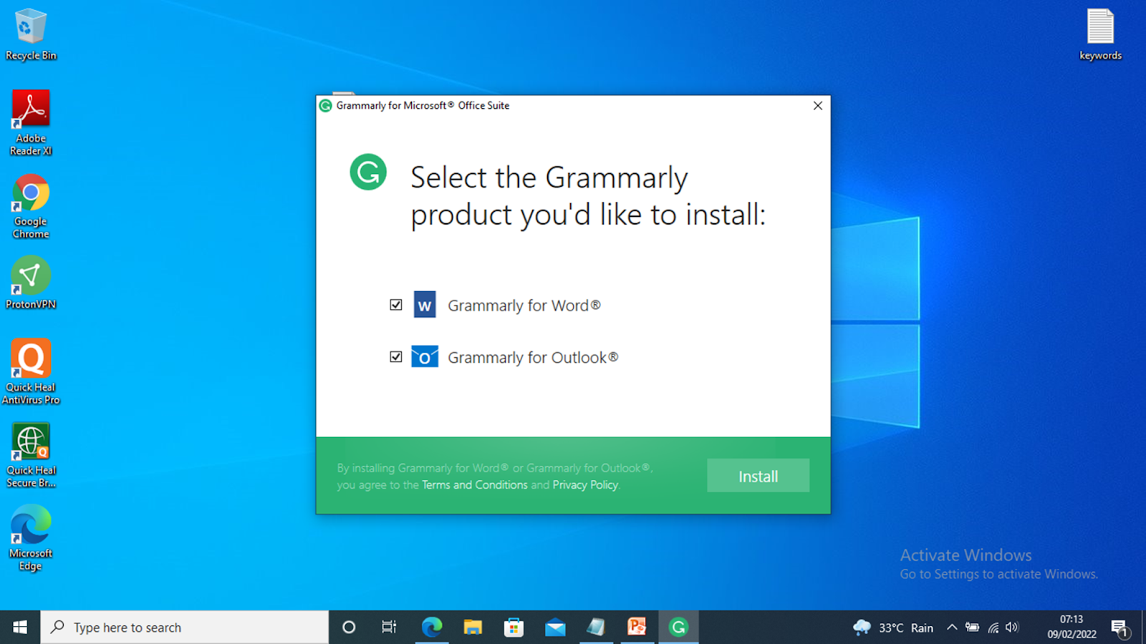
Task: Click the large Grammarly logo in the dialog
Action: point(368,172)
